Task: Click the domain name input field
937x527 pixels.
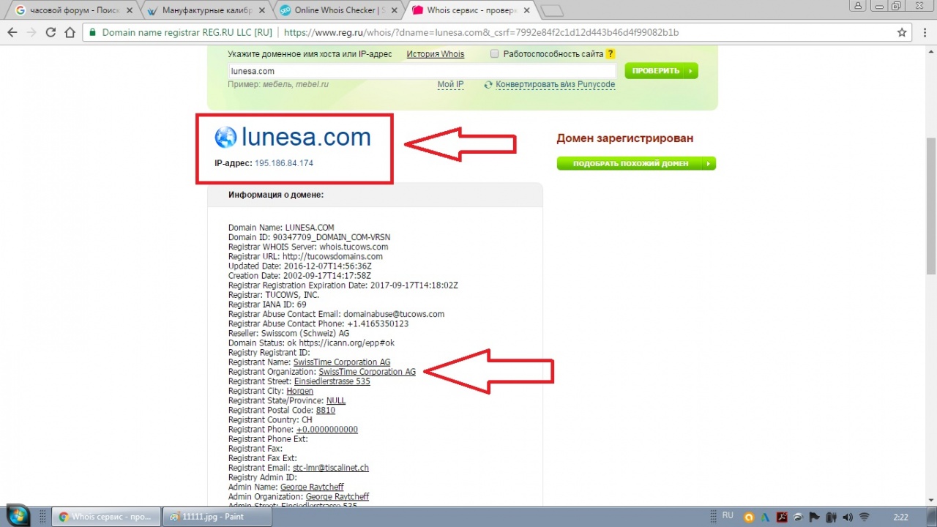Action: 422,71
